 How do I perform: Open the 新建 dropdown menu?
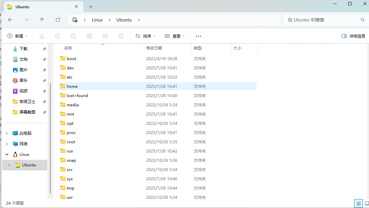tap(18, 36)
